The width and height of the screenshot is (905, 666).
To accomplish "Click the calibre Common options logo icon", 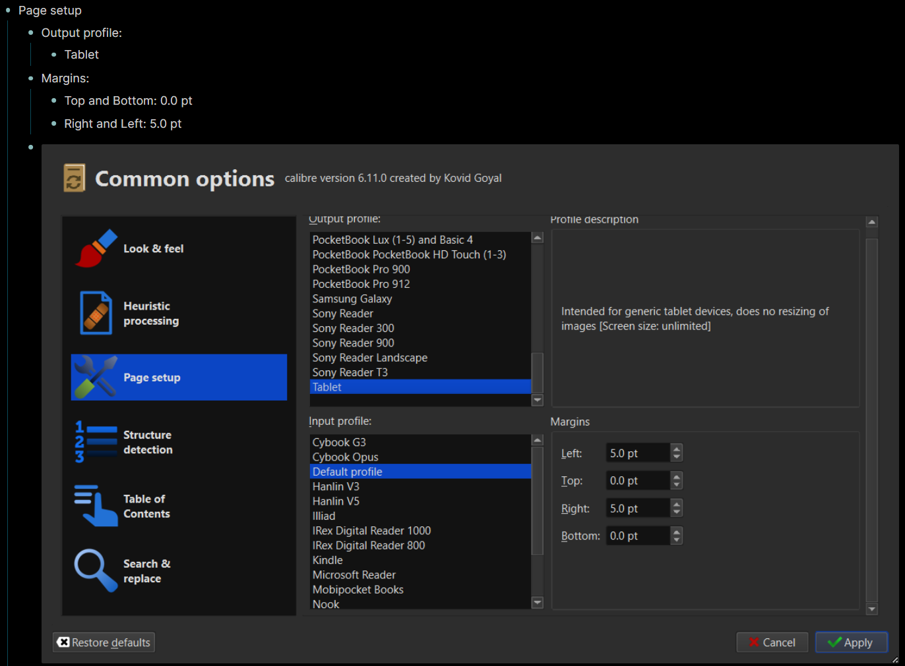I will 75,178.
